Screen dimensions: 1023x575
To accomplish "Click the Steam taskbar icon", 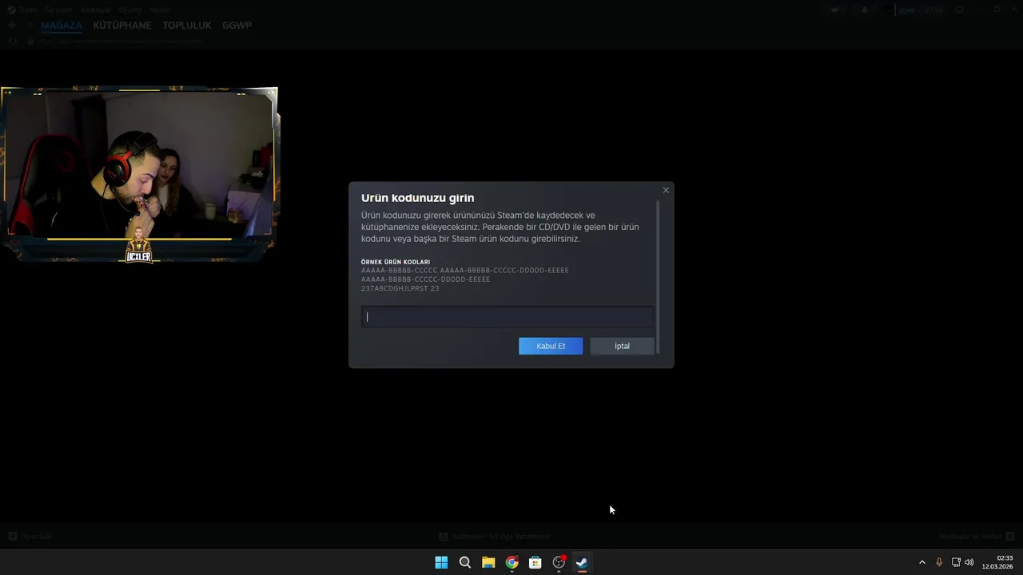I will tap(582, 562).
